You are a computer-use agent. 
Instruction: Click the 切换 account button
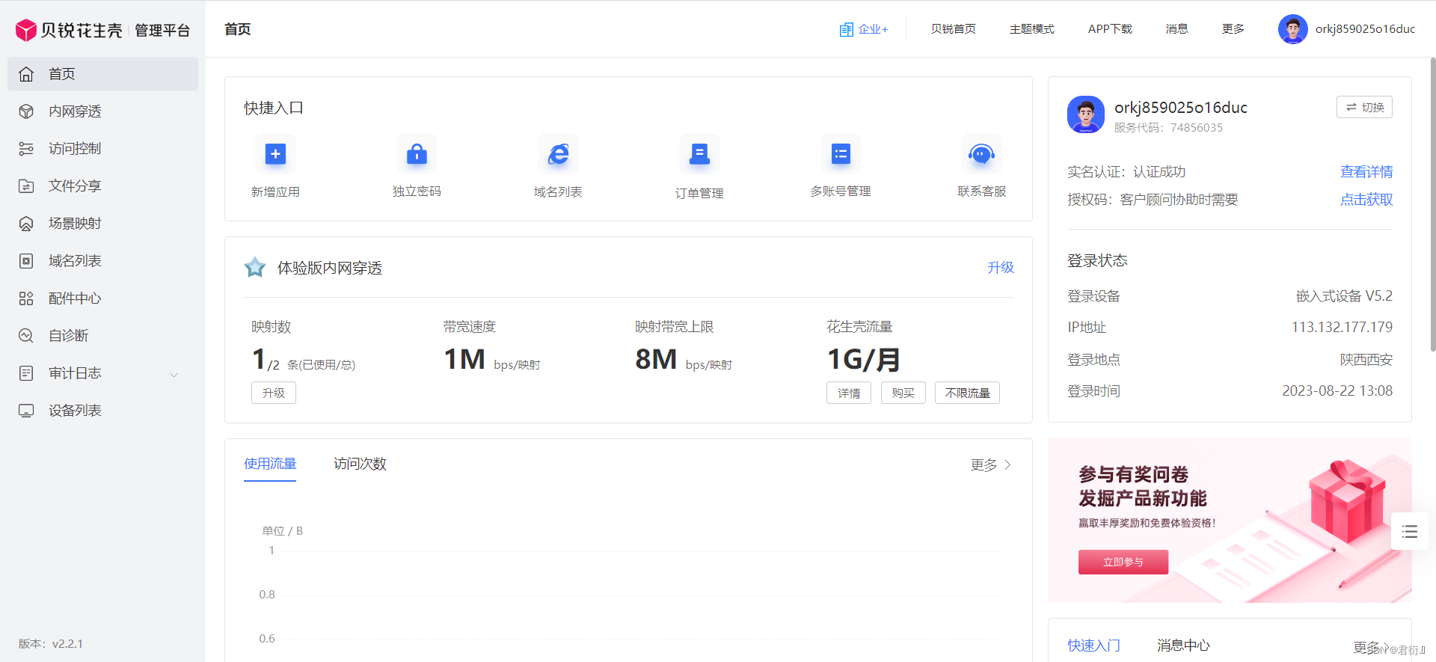click(1364, 107)
